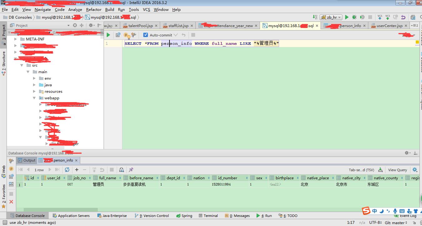Start debug for zb_hr configuration

coord(354,17)
